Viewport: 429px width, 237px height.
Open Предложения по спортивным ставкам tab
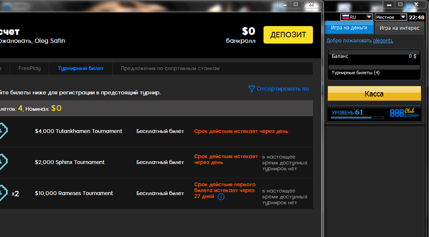170,68
